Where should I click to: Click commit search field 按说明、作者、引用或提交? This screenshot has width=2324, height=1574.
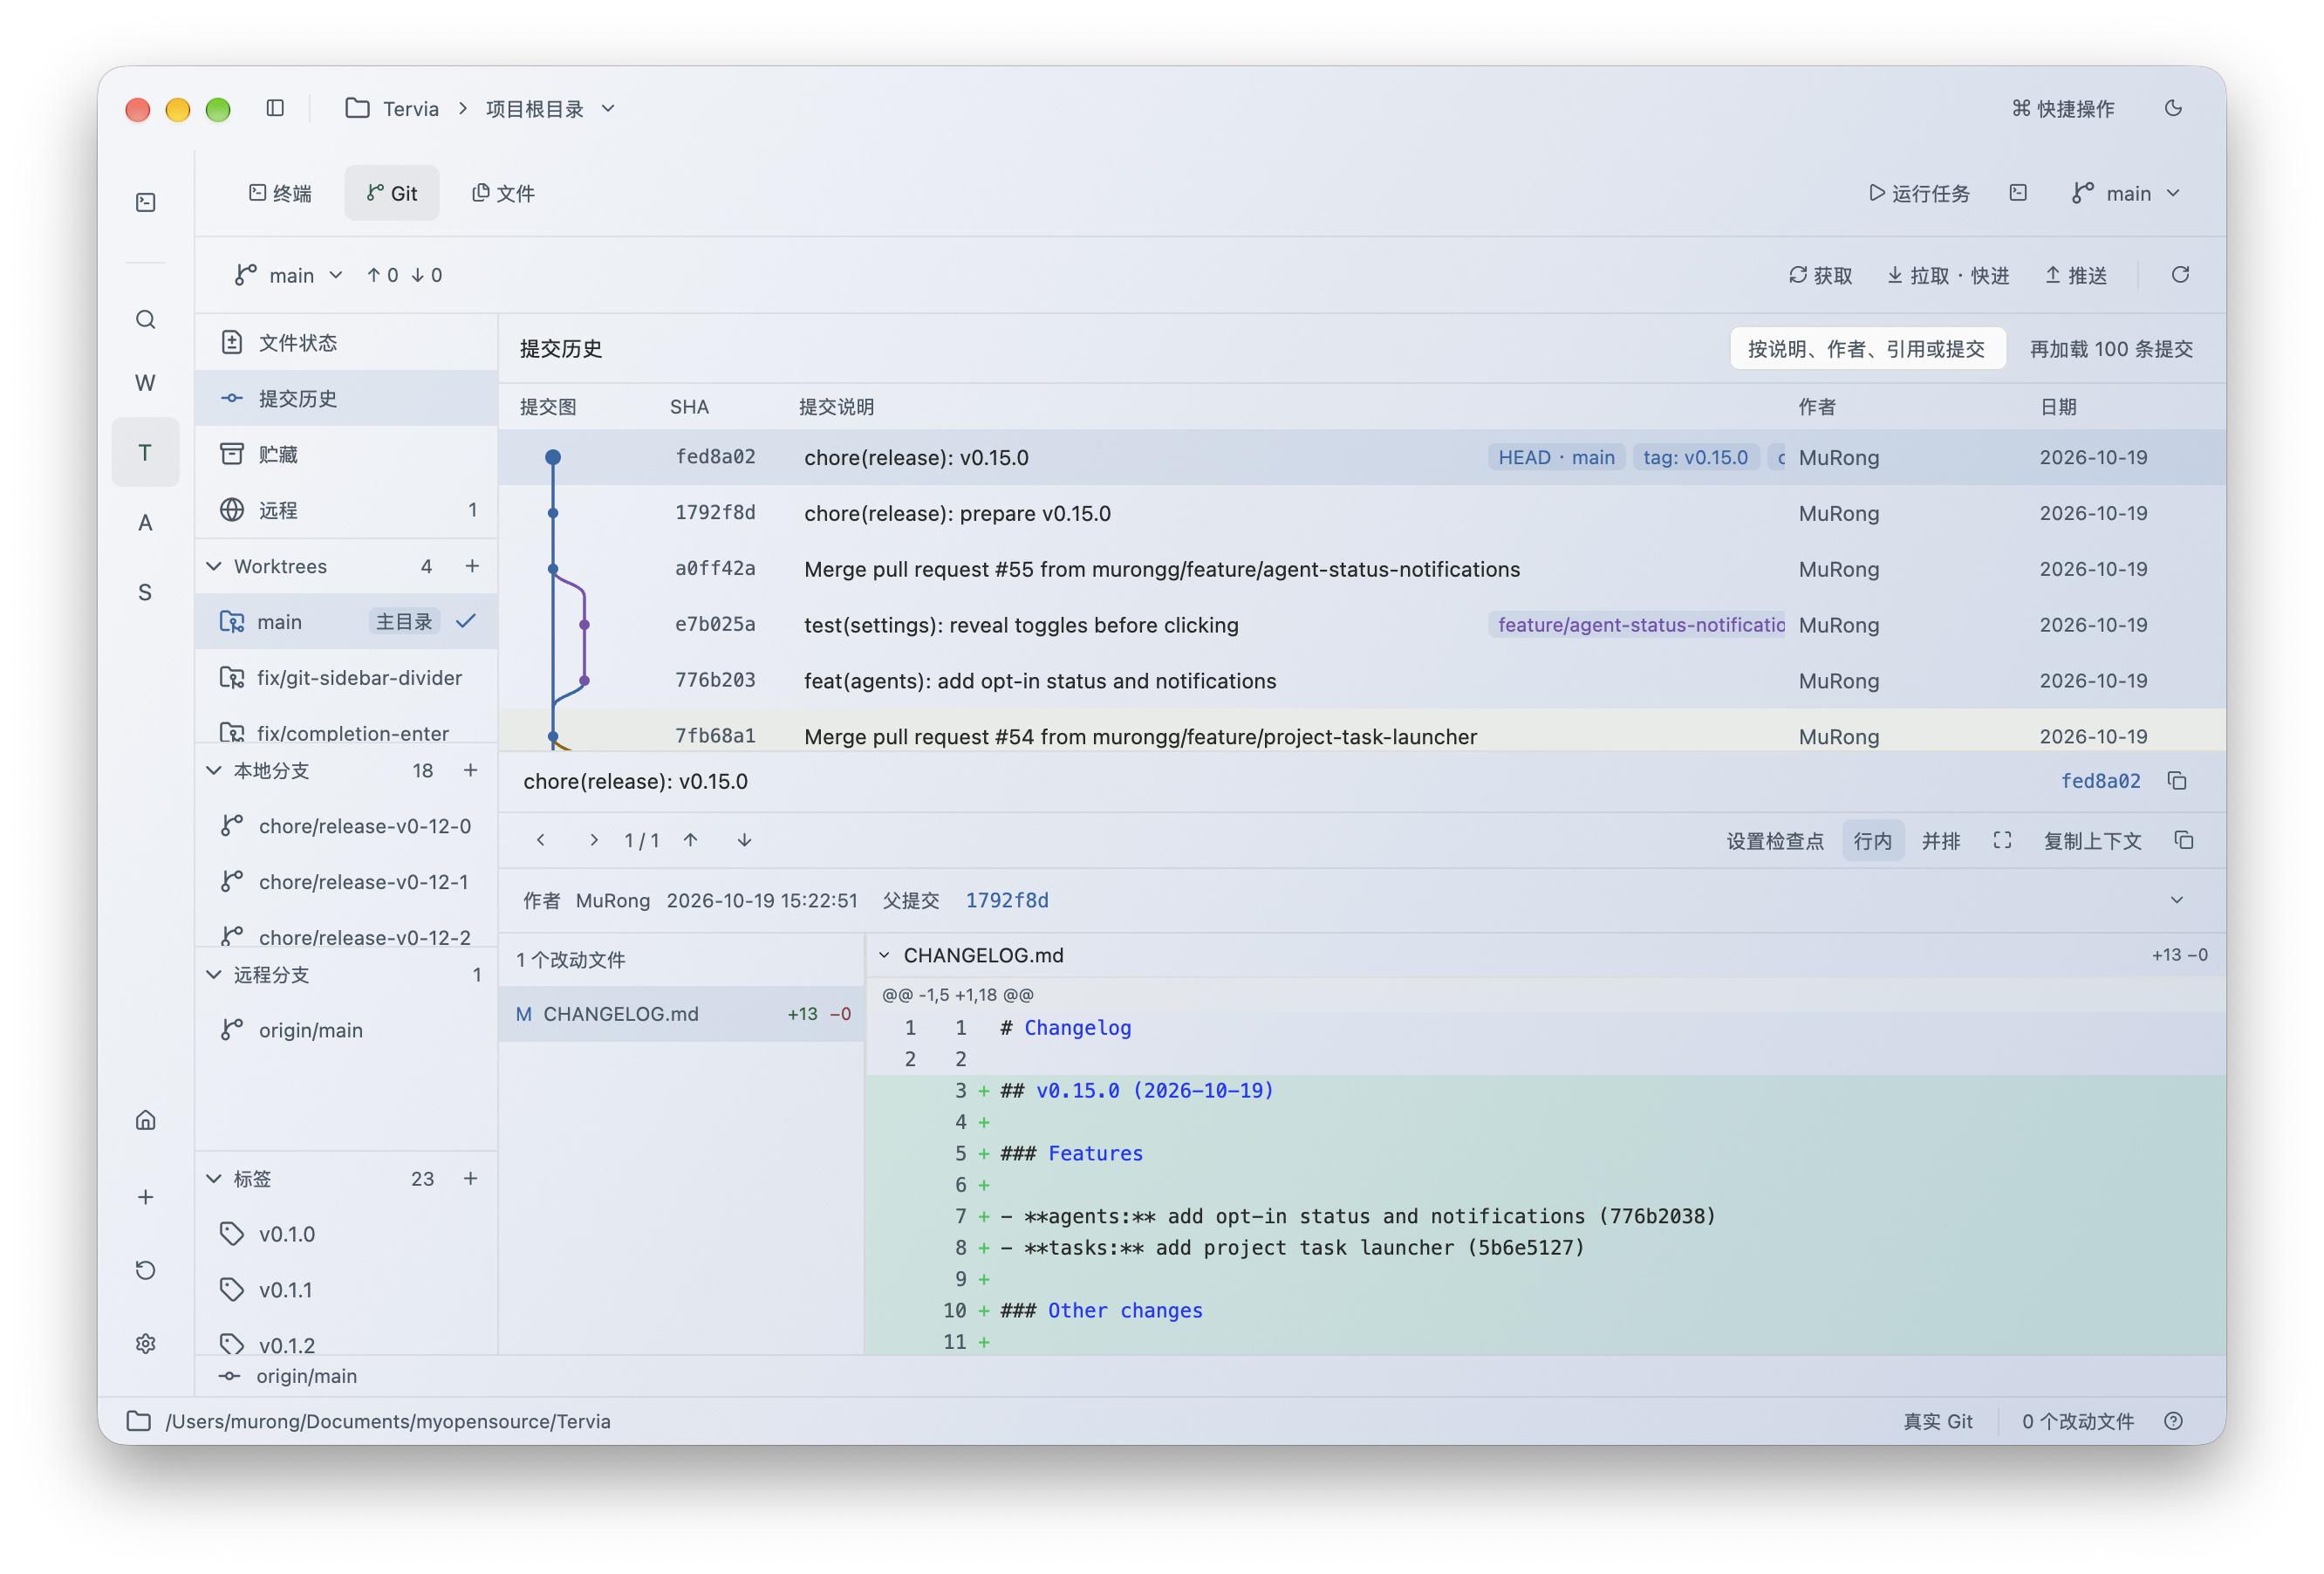point(1867,349)
